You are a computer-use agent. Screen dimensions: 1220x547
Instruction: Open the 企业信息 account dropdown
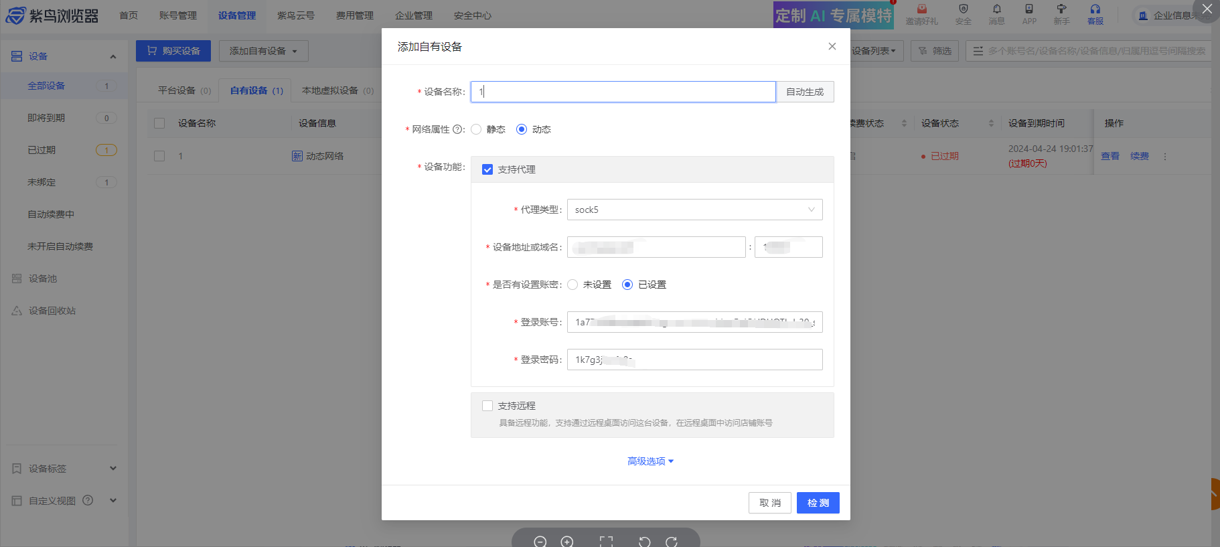coord(1175,15)
